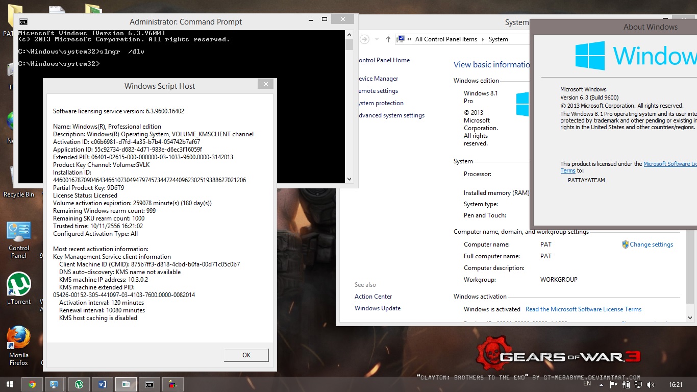This screenshot has height=392, width=697.
Task: Click the Up arrow in the System window
Action: tap(388, 39)
